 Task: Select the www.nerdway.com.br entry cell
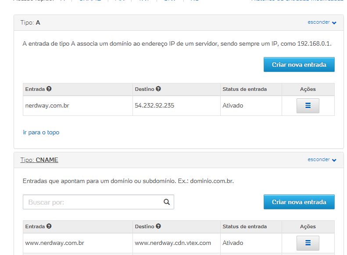(78, 243)
